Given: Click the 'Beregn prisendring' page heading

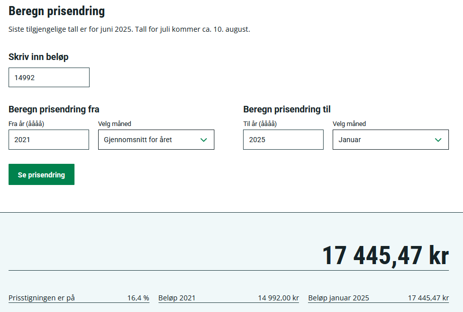Looking at the screenshot, I should click(x=57, y=11).
